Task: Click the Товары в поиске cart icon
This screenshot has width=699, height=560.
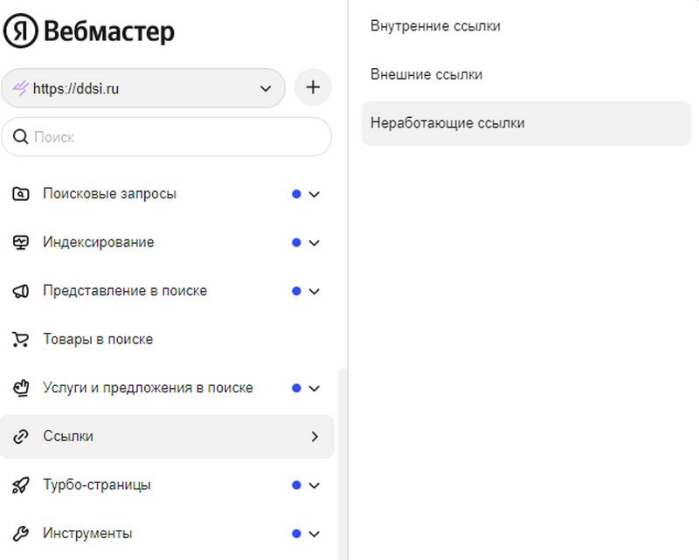Action: (20, 340)
